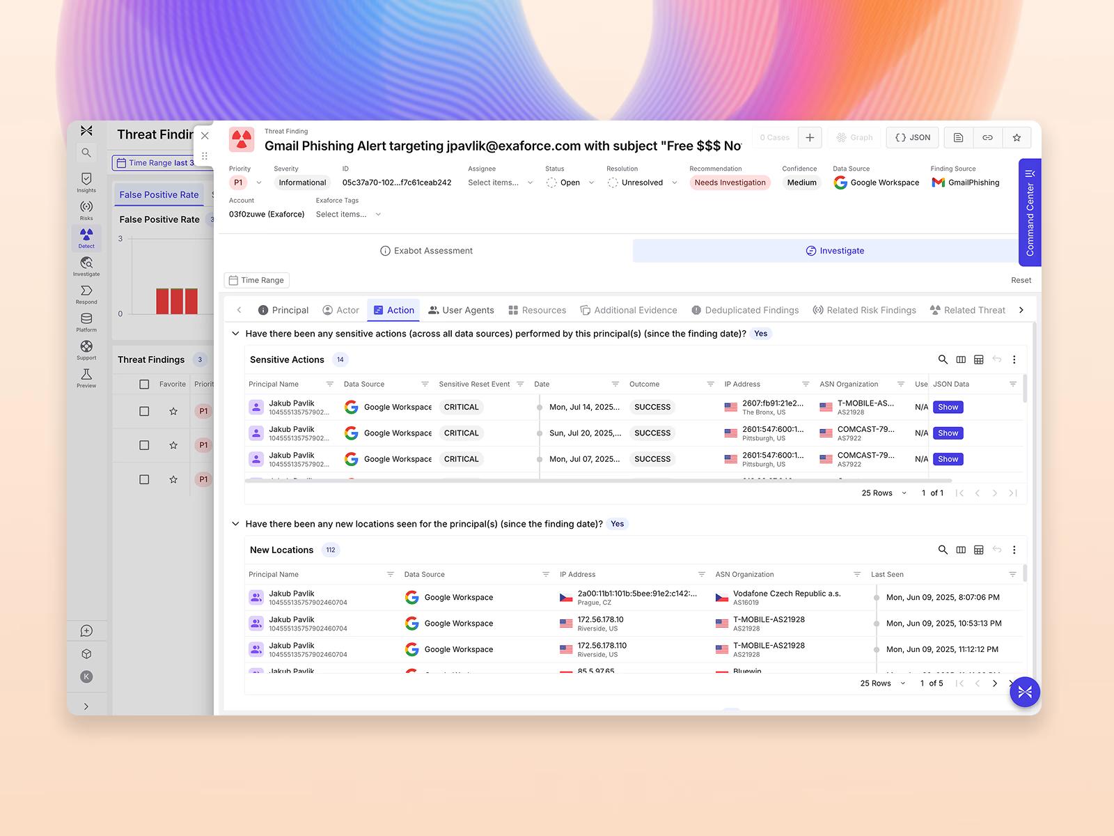Open the Command Center side panel
1114x836 pixels.
click(1030, 212)
